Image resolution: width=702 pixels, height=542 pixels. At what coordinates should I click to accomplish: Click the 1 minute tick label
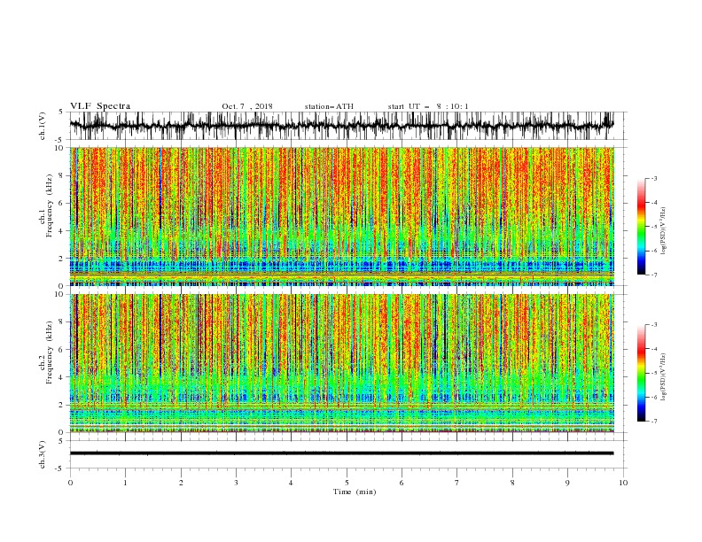[125, 483]
